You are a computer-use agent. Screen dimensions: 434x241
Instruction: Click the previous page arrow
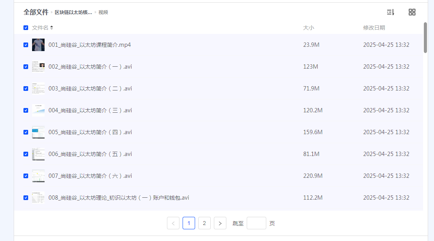click(173, 223)
